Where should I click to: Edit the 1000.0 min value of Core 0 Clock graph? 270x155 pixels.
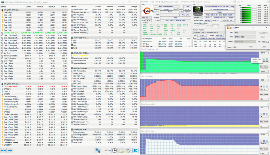(264, 71)
